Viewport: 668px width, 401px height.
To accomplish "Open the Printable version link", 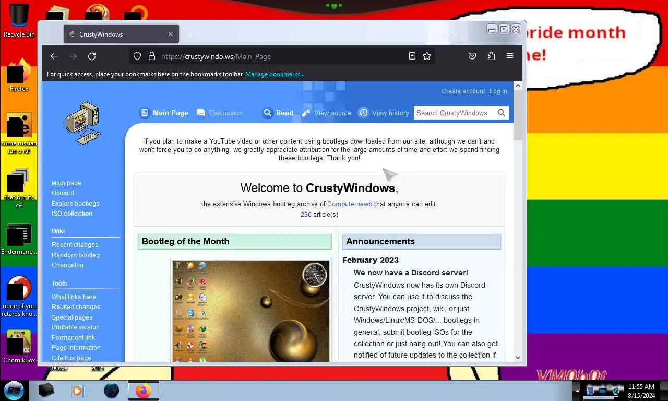I will pyautogui.click(x=75, y=327).
